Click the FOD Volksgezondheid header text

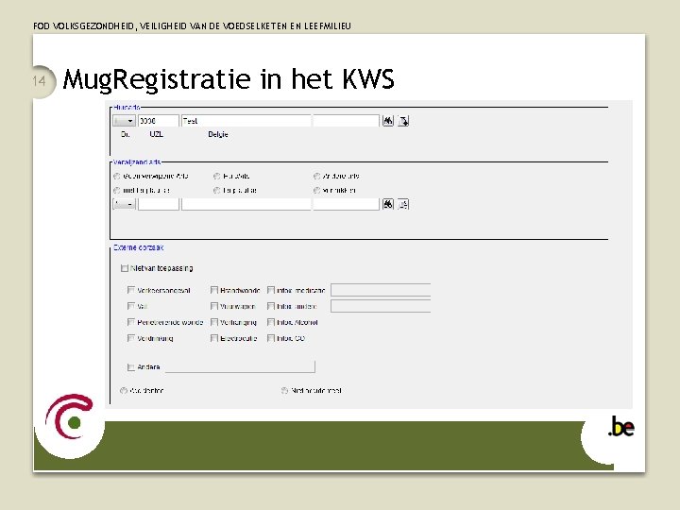click(192, 26)
